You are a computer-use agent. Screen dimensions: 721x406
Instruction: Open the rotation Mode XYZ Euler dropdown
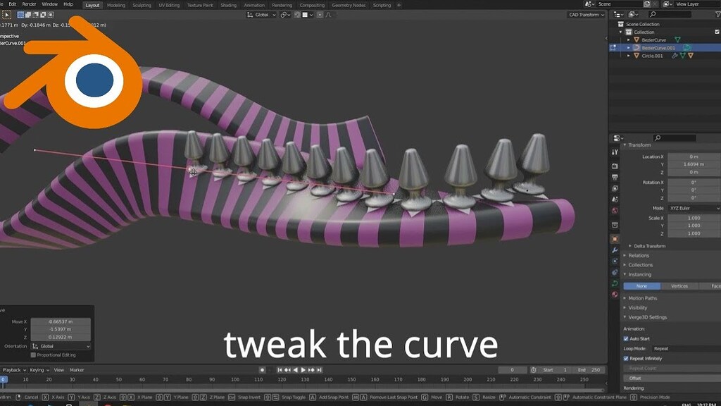(694, 209)
